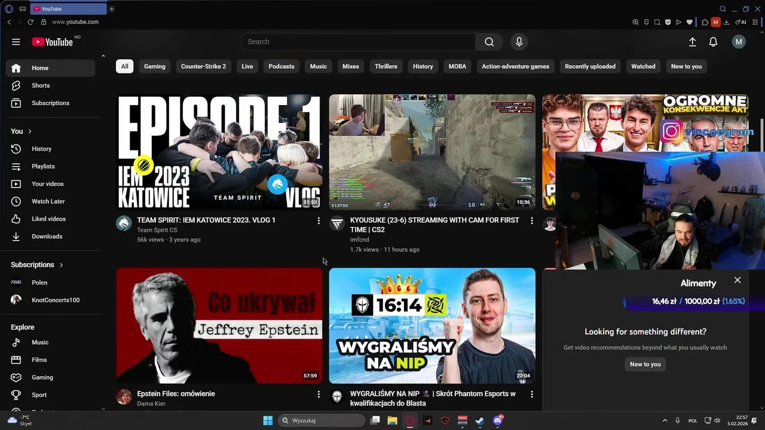
Task: Click the New to you button in the recommendations card
Action: 645,364
